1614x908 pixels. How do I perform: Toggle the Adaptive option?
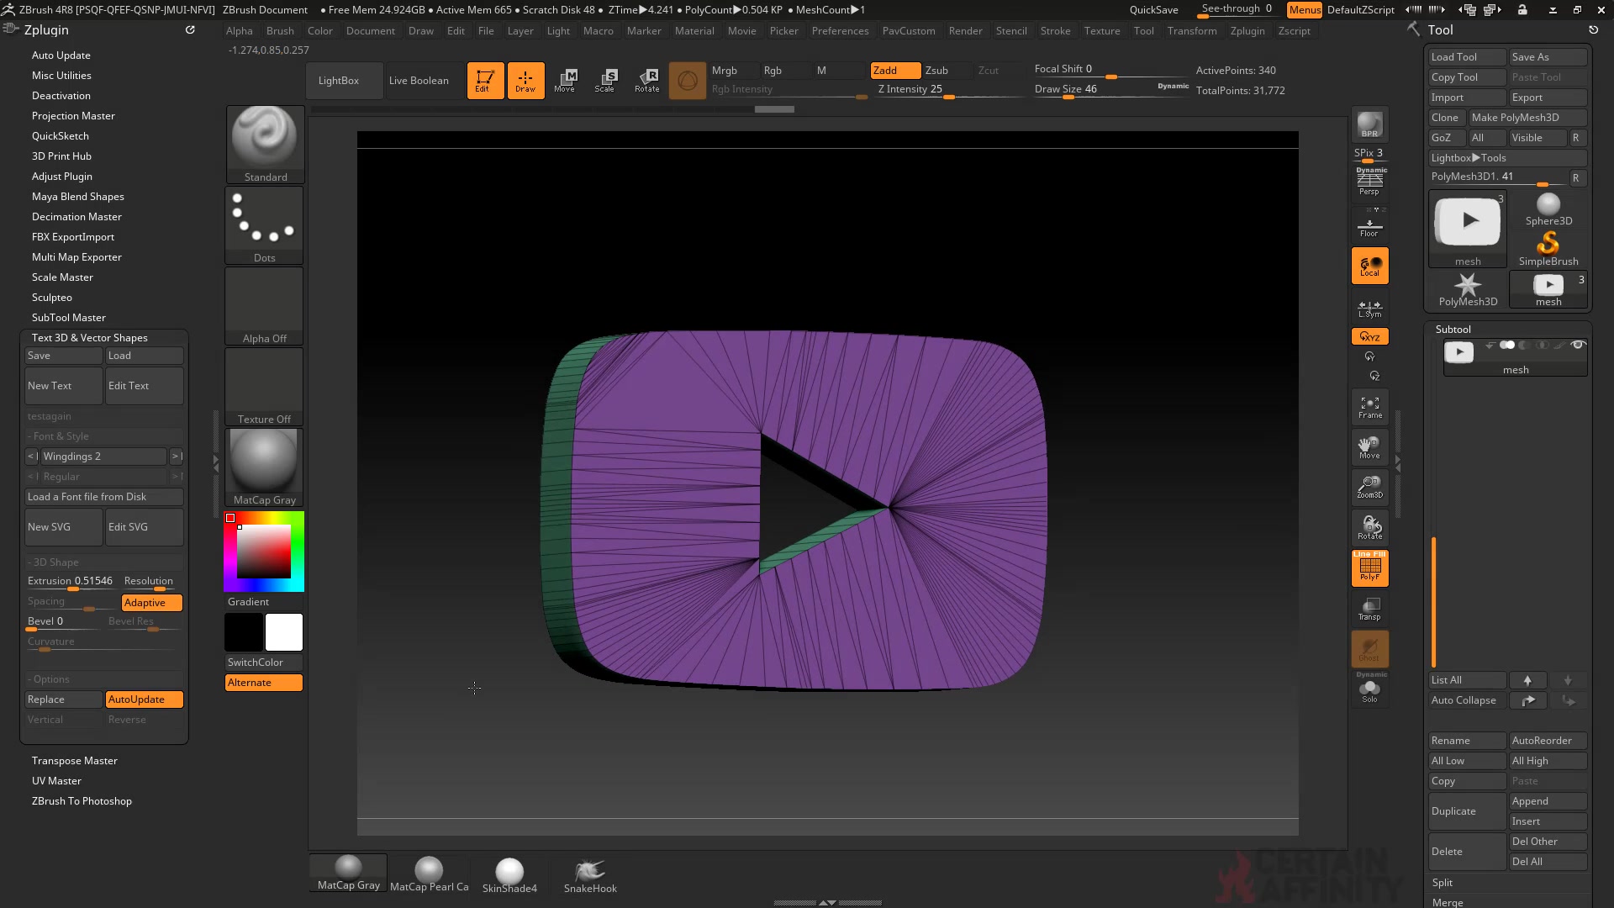[152, 603]
